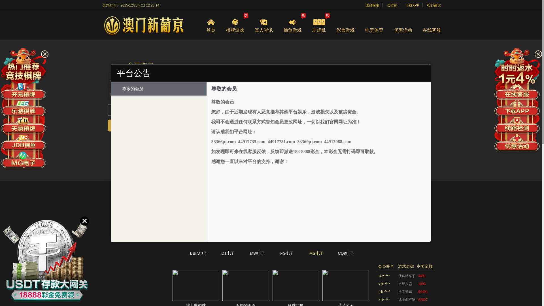Screen dimensions: 544x306
Task: Close the USDT deposit promotion popup
Action: pyautogui.click(x=84, y=221)
